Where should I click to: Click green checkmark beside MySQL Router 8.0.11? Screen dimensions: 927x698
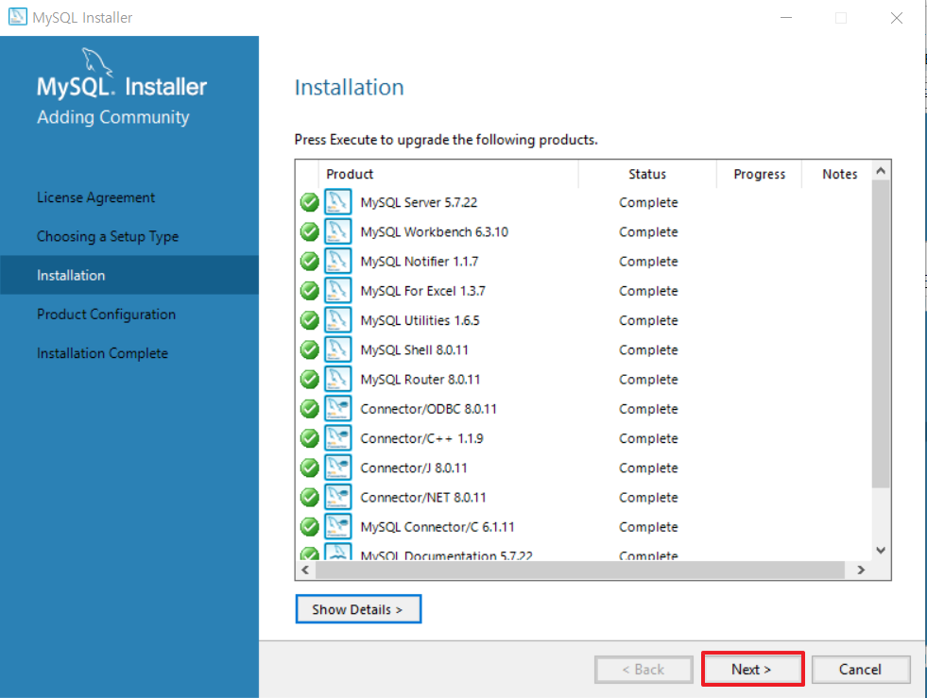click(x=309, y=380)
